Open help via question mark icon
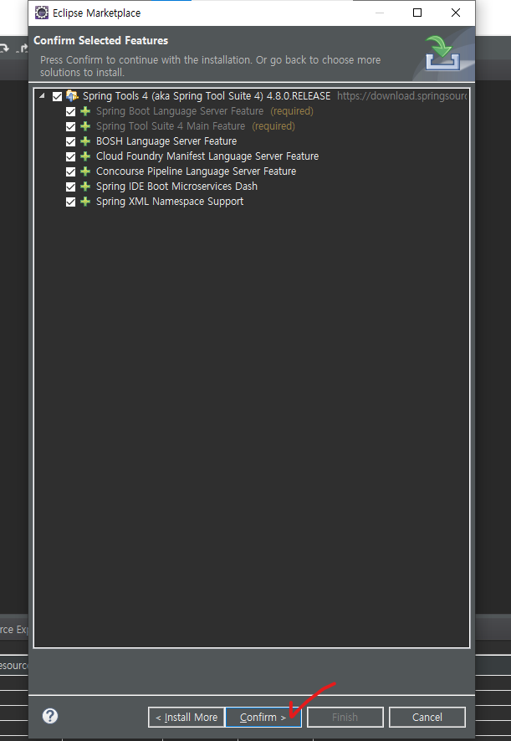 pos(50,716)
